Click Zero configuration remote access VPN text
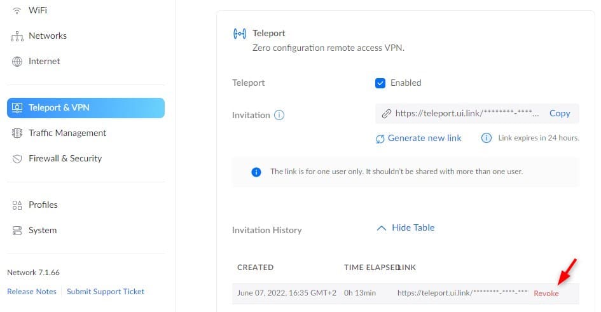This screenshot has width=601, height=312. (328, 48)
